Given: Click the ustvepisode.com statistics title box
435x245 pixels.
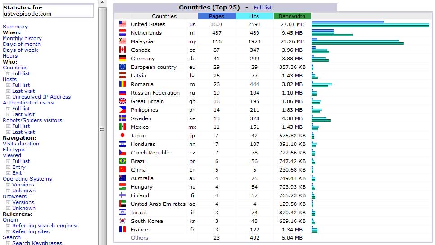Looking at the screenshot, I should [x=48, y=10].
